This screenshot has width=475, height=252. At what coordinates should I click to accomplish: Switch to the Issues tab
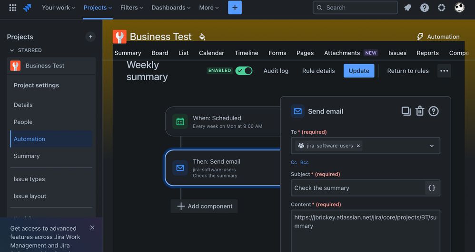tap(397, 53)
